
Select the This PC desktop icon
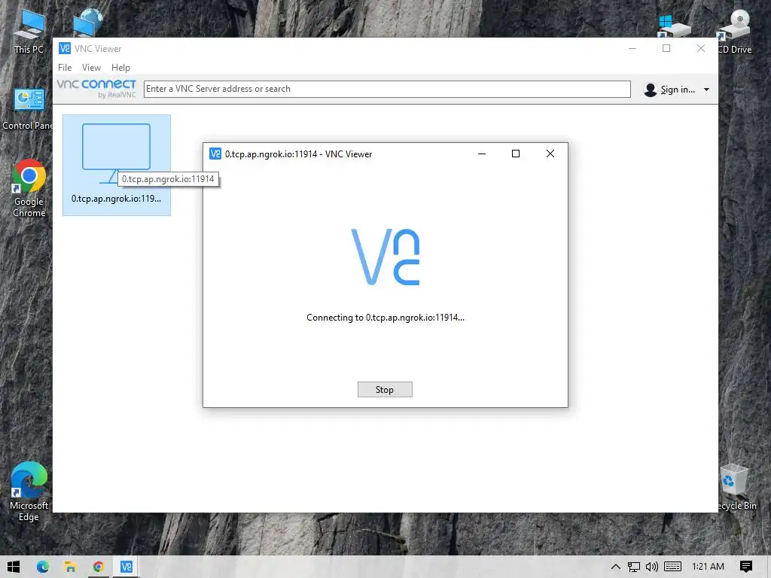tap(29, 30)
